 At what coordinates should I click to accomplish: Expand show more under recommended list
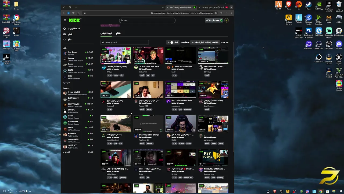66,152
